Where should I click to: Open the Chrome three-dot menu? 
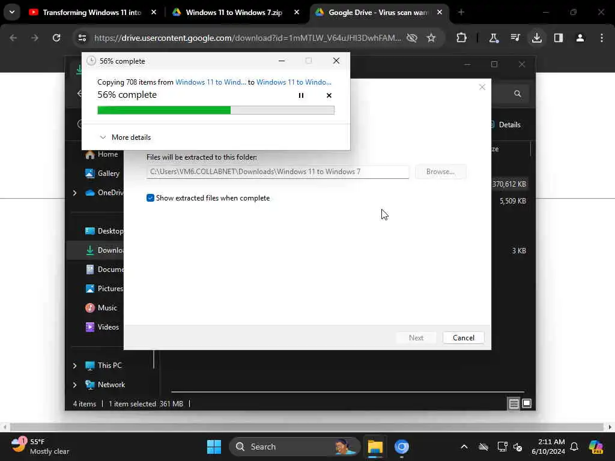602,38
